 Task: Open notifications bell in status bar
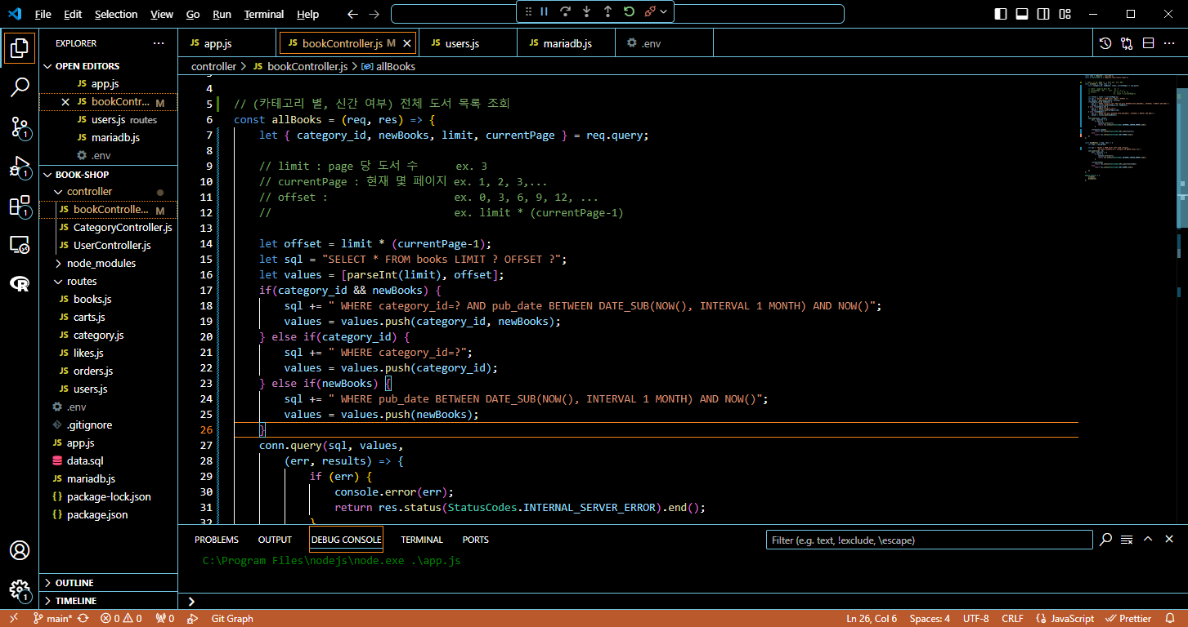pos(1171,619)
